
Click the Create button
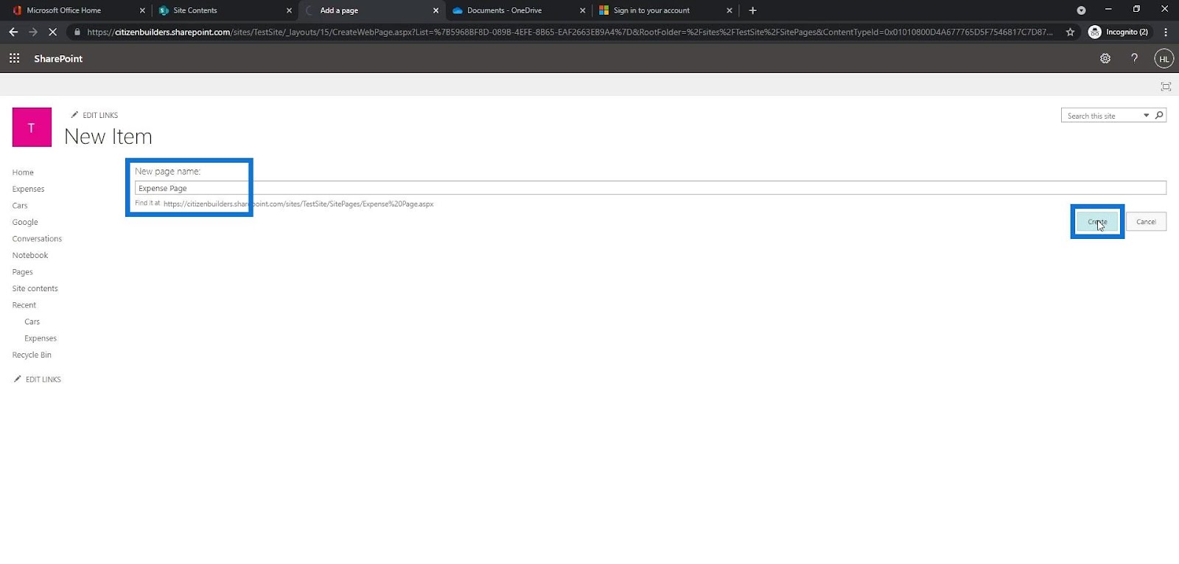tap(1097, 221)
